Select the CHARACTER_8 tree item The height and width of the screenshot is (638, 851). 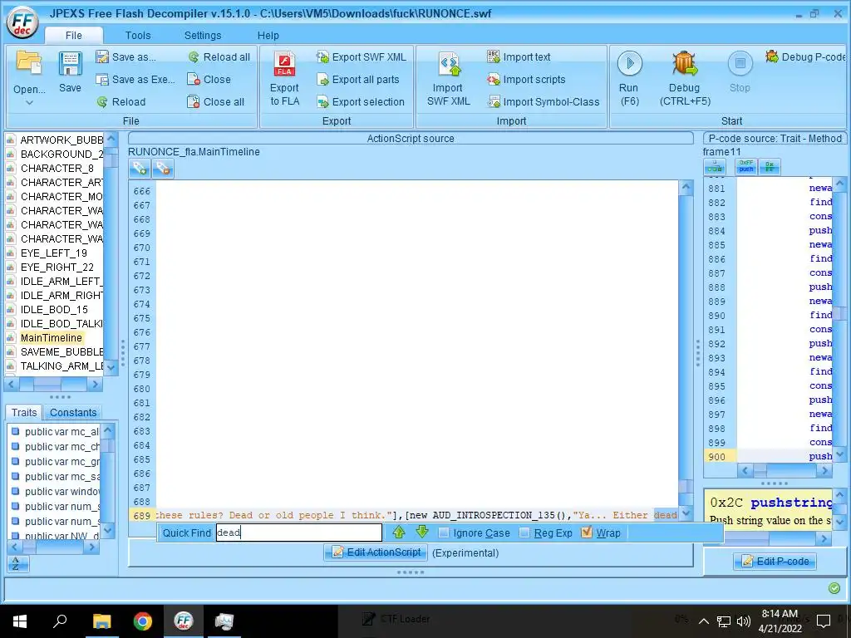tap(57, 168)
